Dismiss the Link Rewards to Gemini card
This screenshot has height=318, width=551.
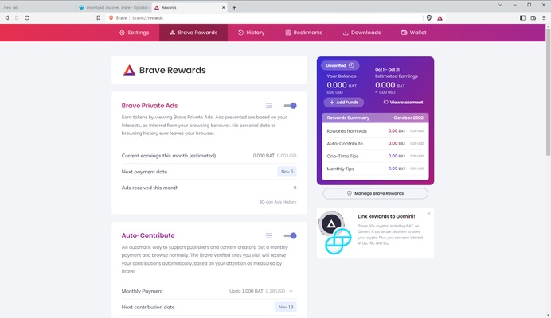(x=428, y=214)
